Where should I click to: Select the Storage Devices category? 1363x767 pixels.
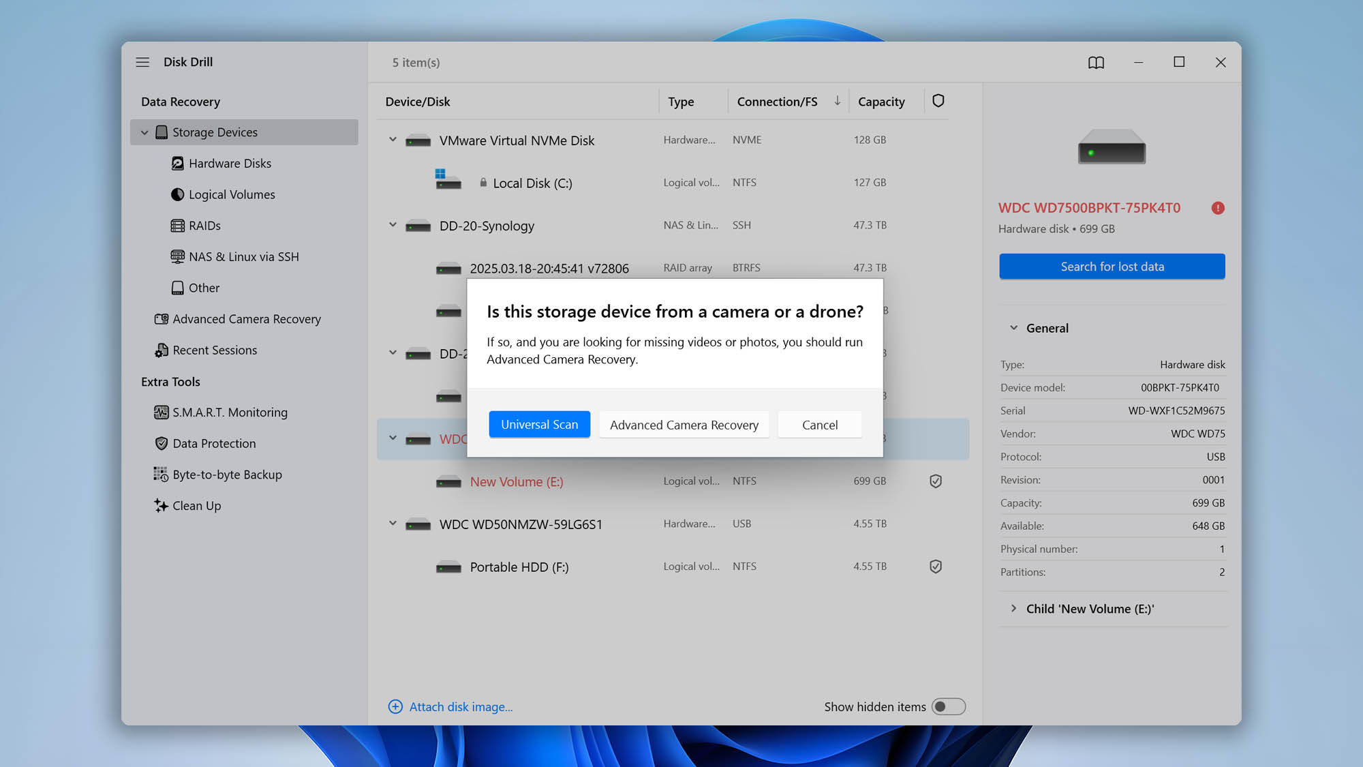pyautogui.click(x=215, y=132)
